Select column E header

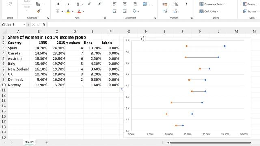point(93,32)
